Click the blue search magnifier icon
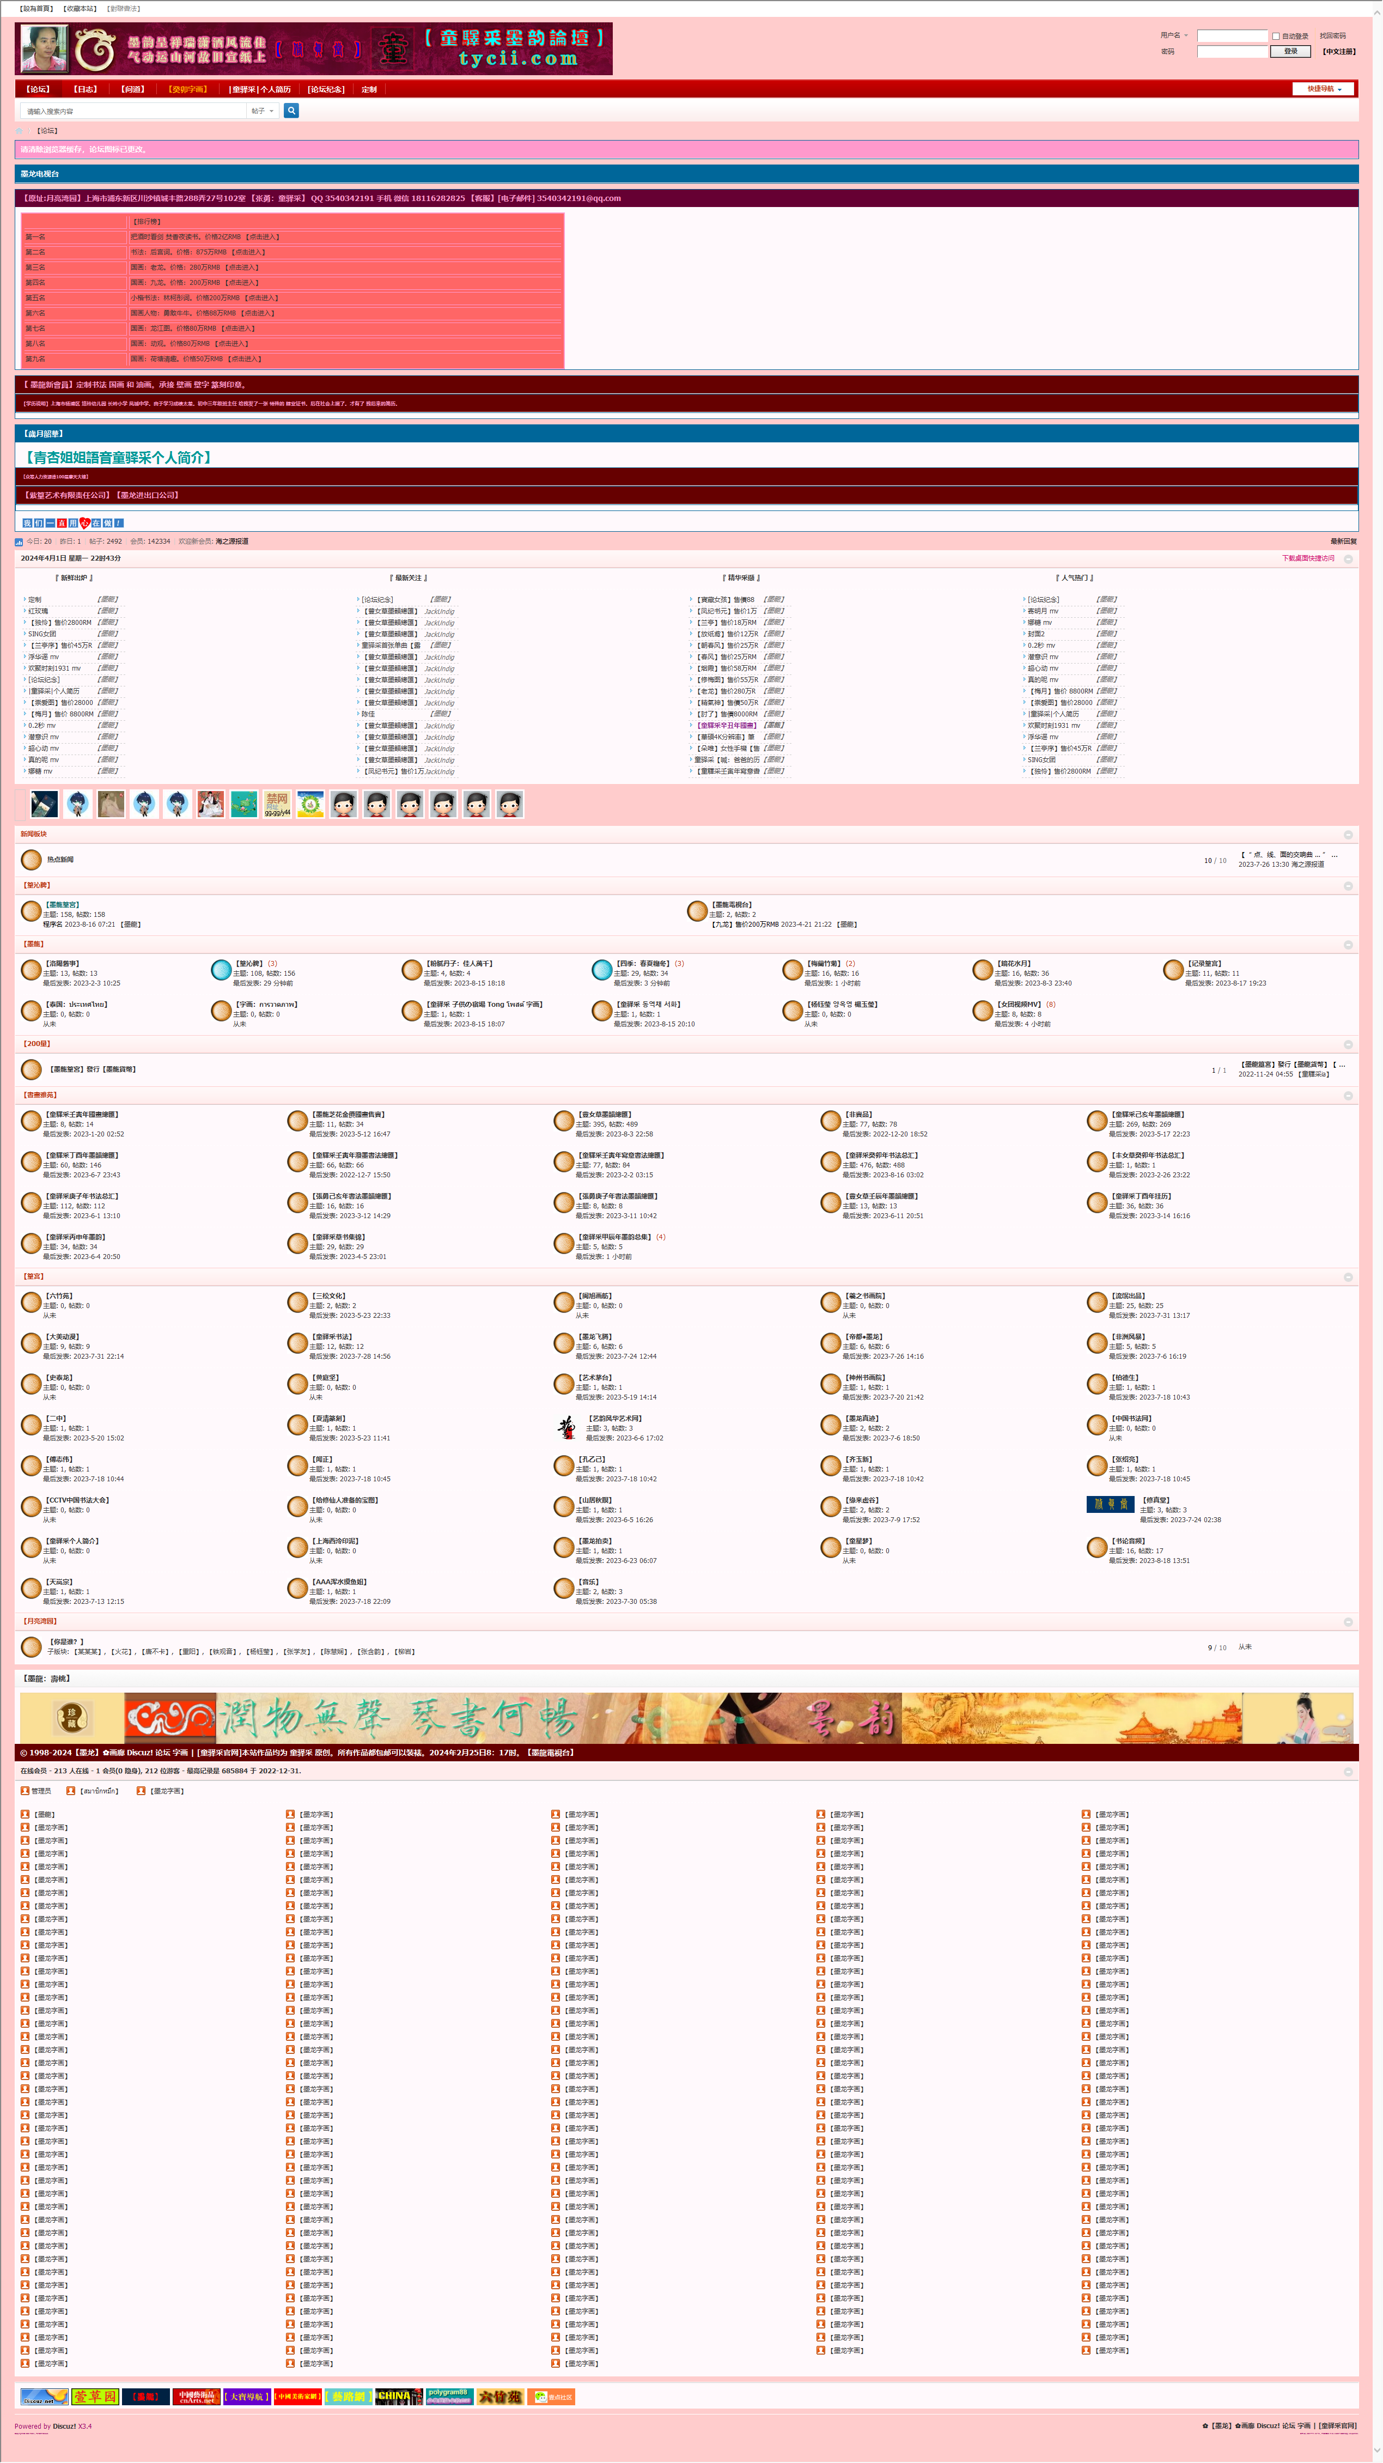This screenshot has width=1383, height=2463. (x=291, y=111)
